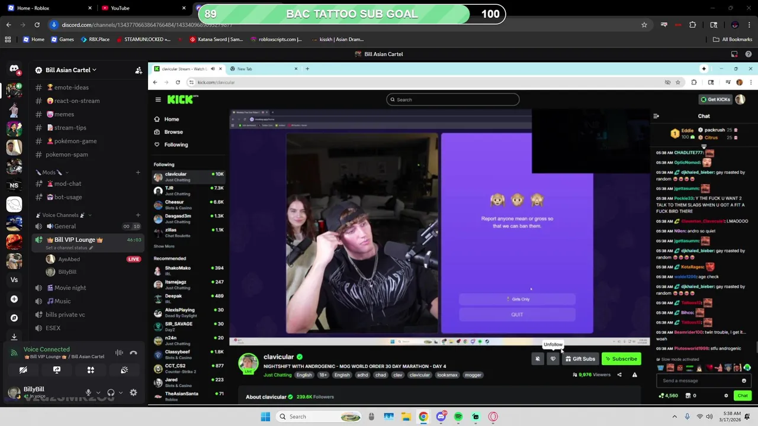
Task: Click Add a Server plus icon
Action: (x=14, y=299)
